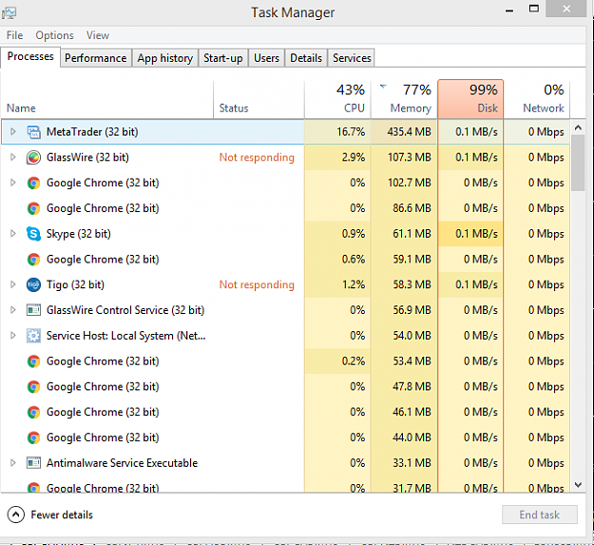This screenshot has height=545, width=594.
Task: Expand Antimalware Service Executable group
Action: [x=13, y=463]
